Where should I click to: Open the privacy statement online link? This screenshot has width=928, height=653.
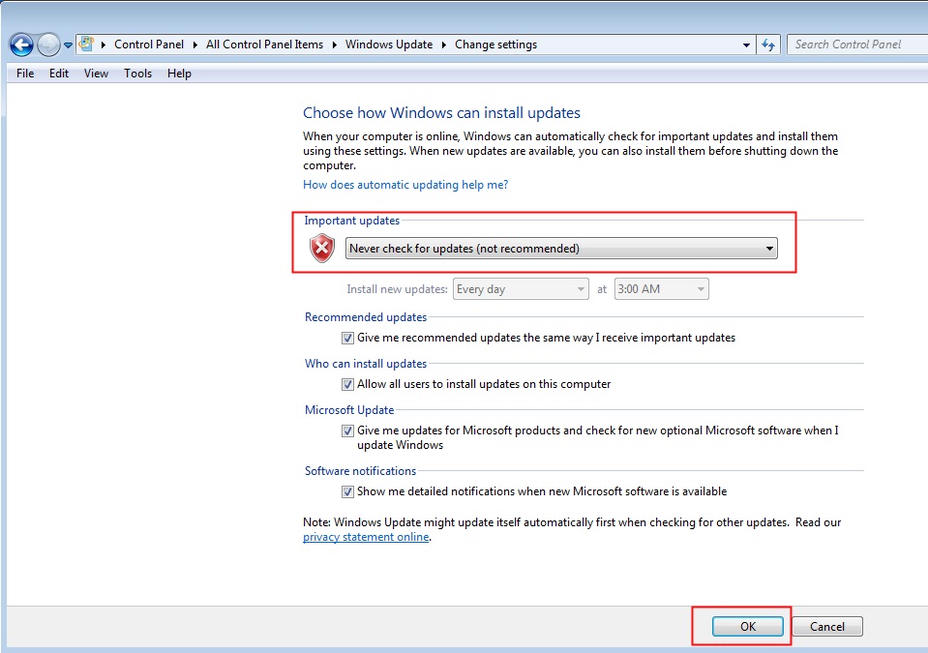point(366,537)
